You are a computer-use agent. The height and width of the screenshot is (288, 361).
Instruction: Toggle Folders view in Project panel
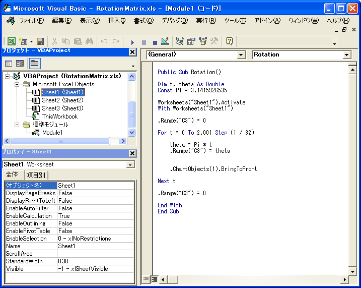tap(35, 64)
